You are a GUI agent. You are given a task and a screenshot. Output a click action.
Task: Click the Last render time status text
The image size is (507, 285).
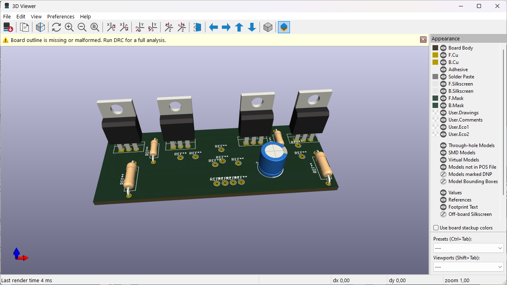point(27,280)
